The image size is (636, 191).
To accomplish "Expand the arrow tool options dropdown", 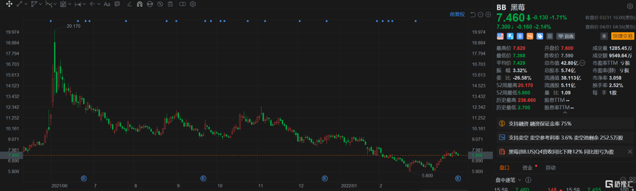I will tap(99, 4).
